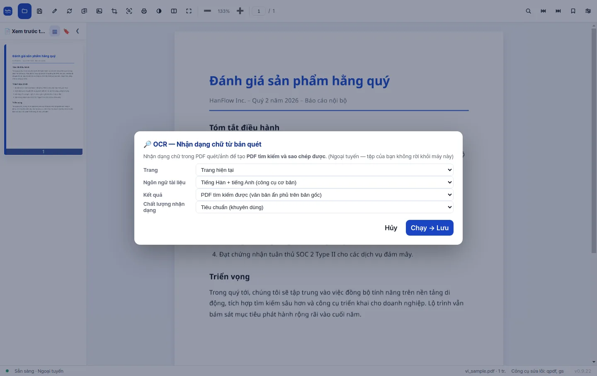Click the OCR dialog title text
Image resolution: width=597 pixels, height=376 pixels.
pyautogui.click(x=202, y=144)
